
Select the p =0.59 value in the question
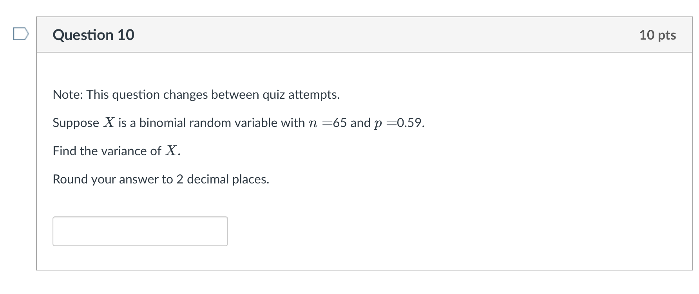click(x=400, y=123)
